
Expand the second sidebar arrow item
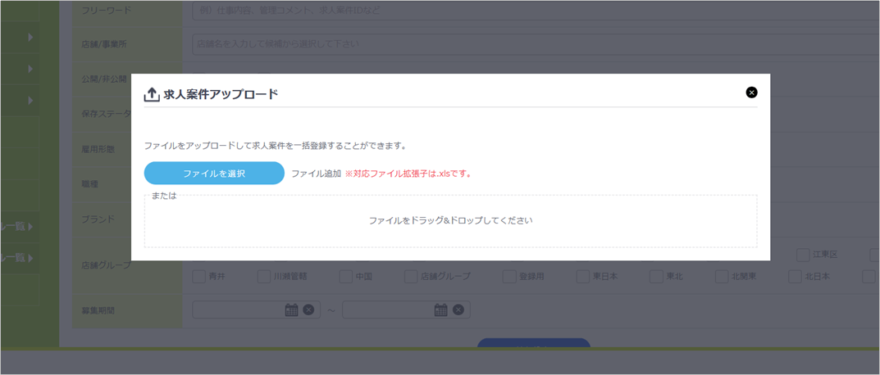pos(30,69)
